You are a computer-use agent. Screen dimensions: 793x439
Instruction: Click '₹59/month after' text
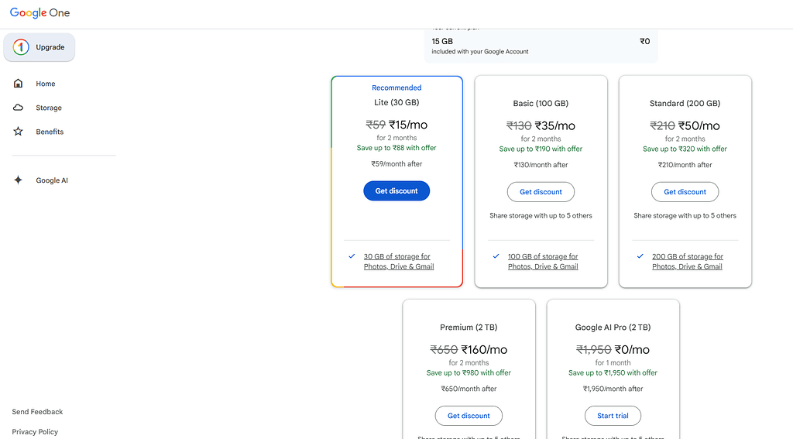click(396, 164)
